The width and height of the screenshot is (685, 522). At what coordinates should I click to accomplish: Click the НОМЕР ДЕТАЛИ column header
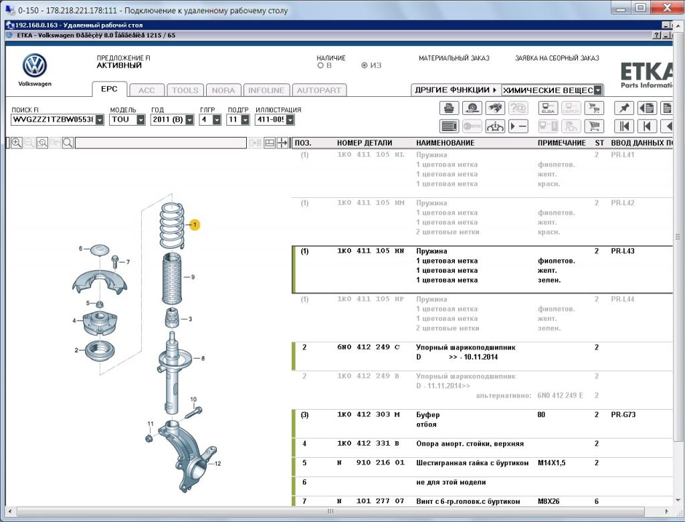pyautogui.click(x=365, y=143)
